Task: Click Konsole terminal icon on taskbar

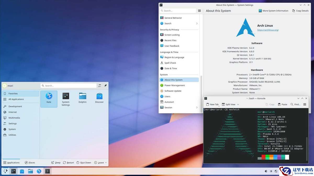Action: 47,171
